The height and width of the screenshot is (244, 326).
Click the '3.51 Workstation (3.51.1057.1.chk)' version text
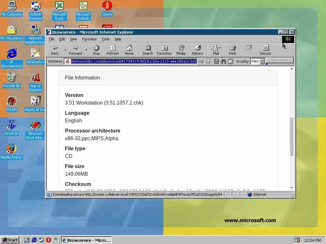tap(104, 103)
